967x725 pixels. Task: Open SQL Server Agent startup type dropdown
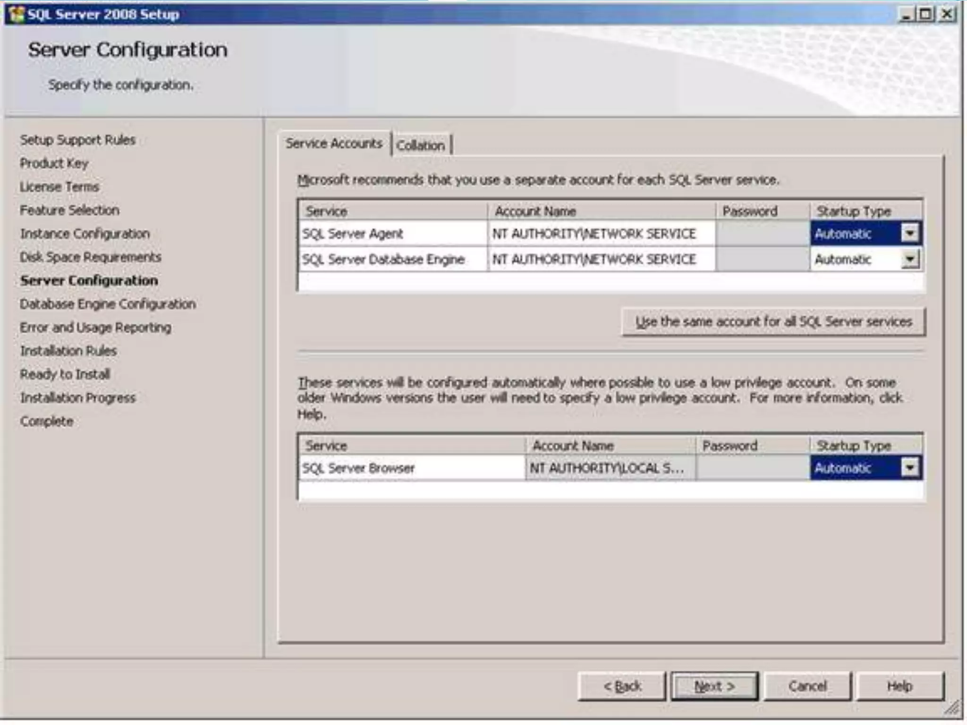coord(909,233)
